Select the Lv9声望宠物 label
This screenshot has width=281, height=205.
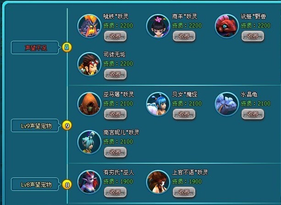coord(35,126)
